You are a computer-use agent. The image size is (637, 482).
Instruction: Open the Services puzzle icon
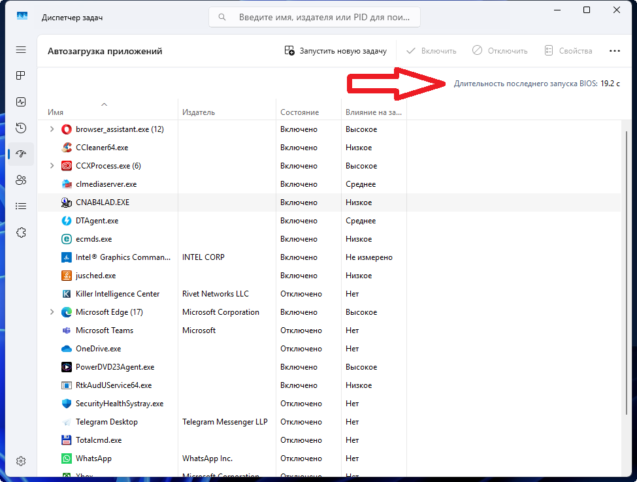21,233
